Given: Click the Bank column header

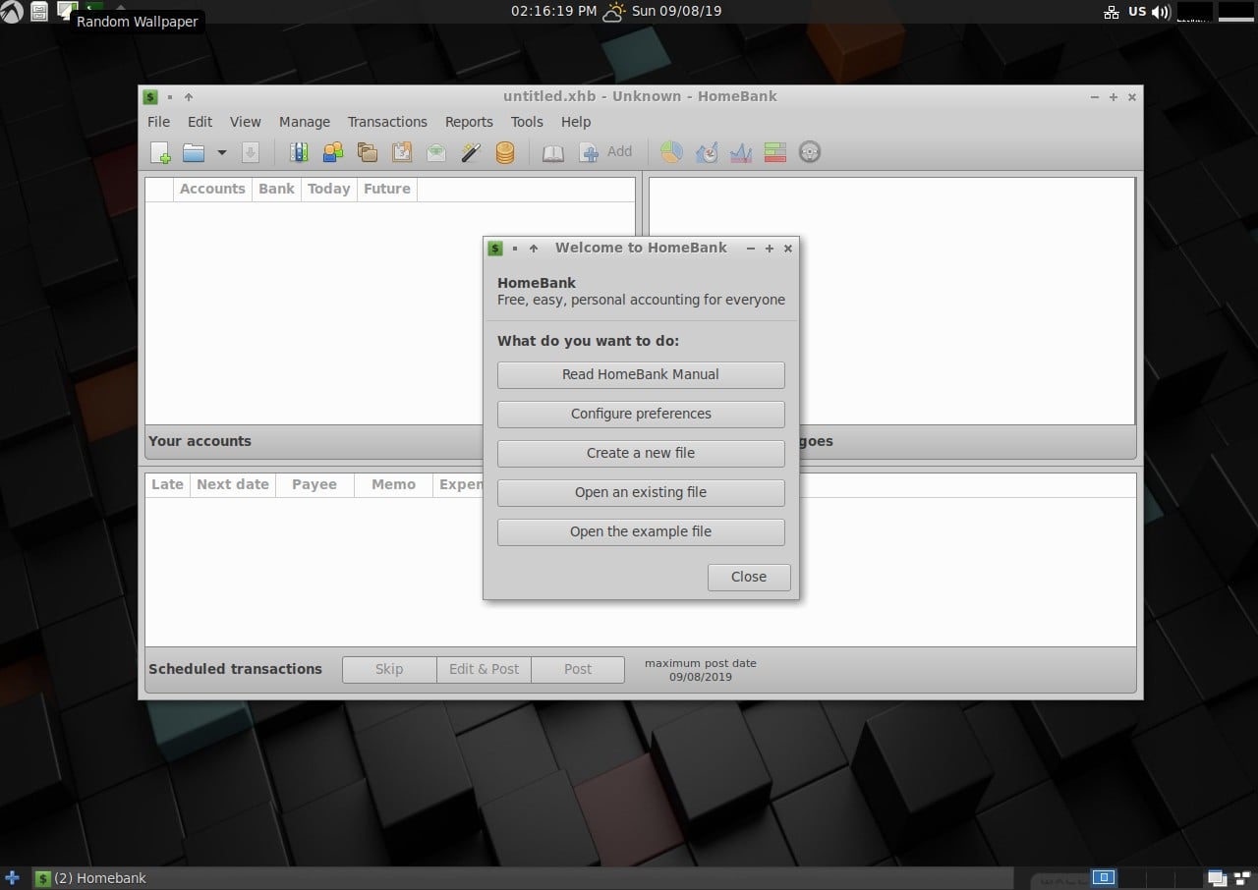Looking at the screenshot, I should point(276,189).
